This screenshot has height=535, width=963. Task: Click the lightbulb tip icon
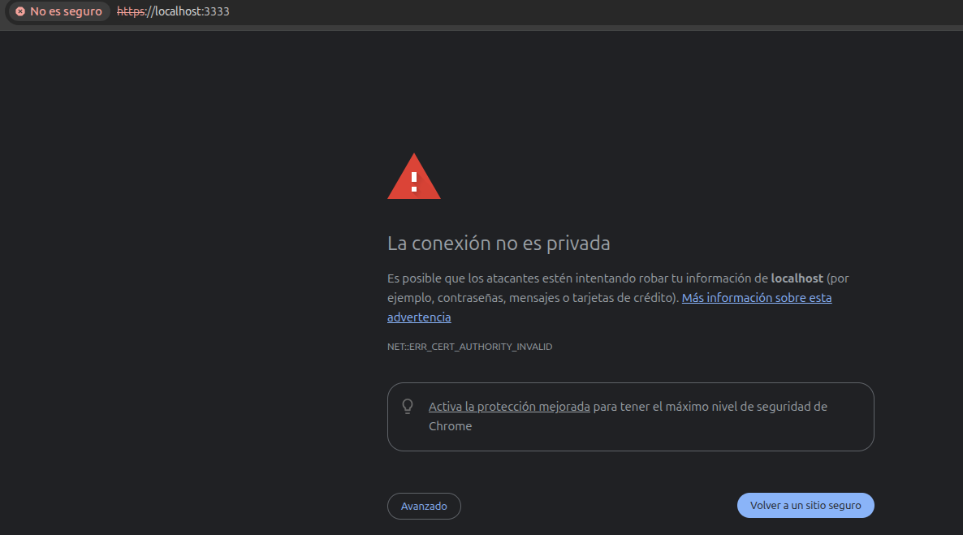[408, 406]
